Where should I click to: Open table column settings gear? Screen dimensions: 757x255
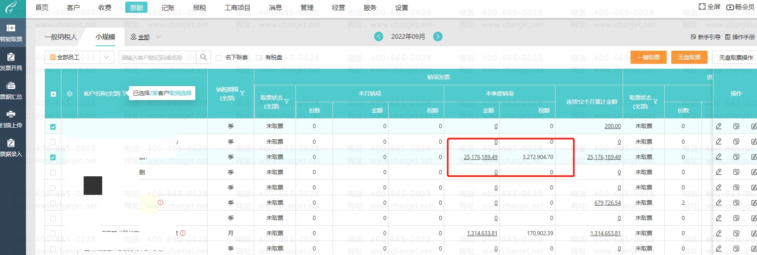pos(70,94)
